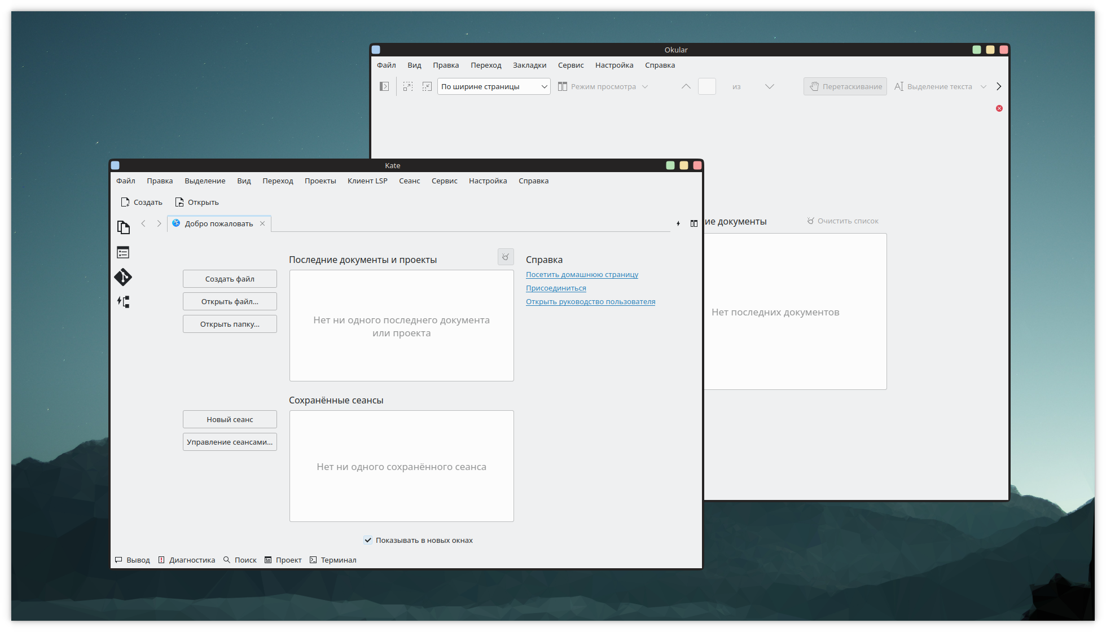Click the Kate window menu icon in title bar
1106x632 pixels.
115,165
